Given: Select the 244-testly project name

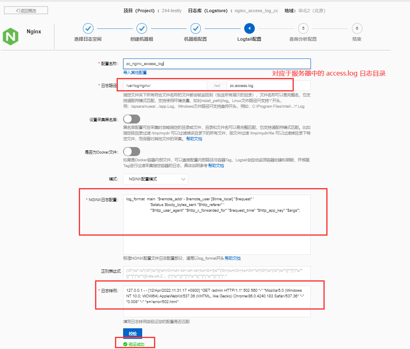Looking at the screenshot, I should [171, 11].
